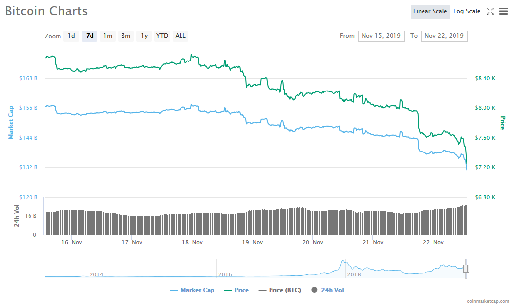The height and width of the screenshot is (305, 514).
Task: Set zoom to YTD
Action: click(162, 36)
